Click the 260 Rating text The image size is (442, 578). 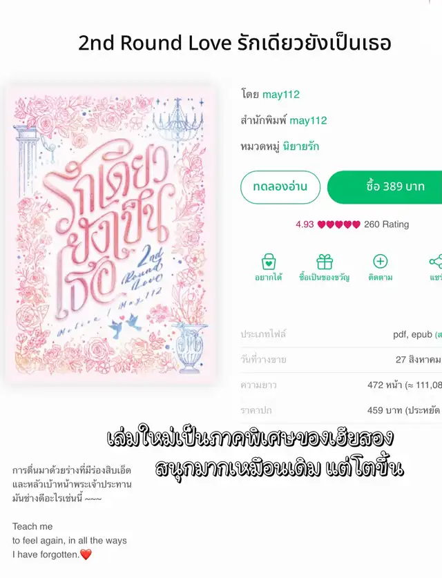point(386,224)
